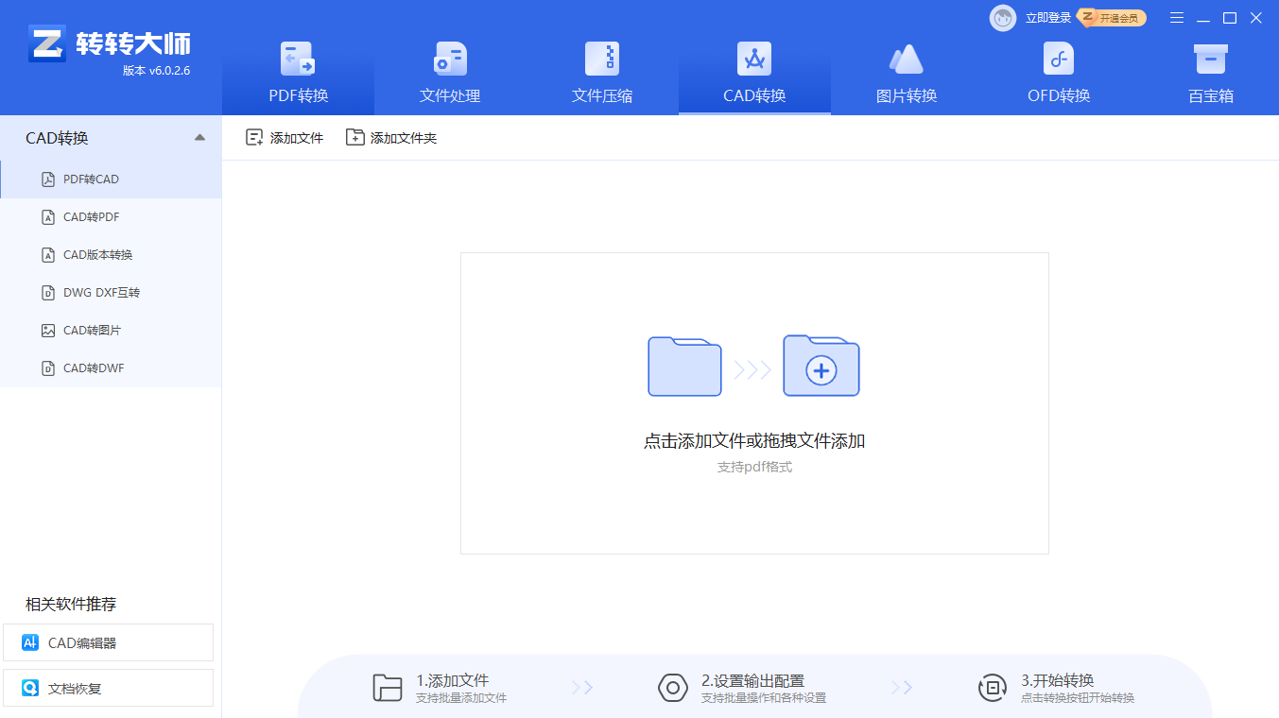Select the 图片转换 image converter
The image size is (1279, 718).
906,71
